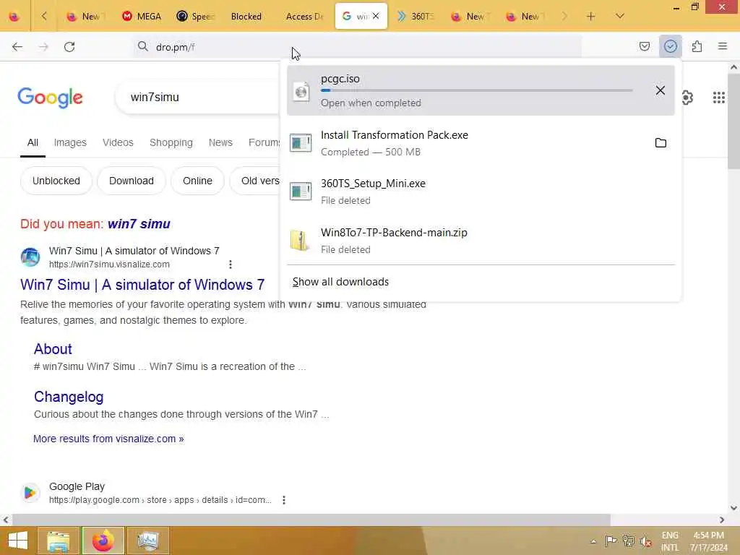740x555 pixels.
Task: Switch to the 360TS tab
Action: tap(416, 17)
